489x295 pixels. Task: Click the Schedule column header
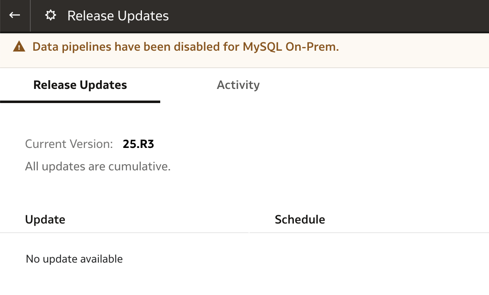click(300, 219)
